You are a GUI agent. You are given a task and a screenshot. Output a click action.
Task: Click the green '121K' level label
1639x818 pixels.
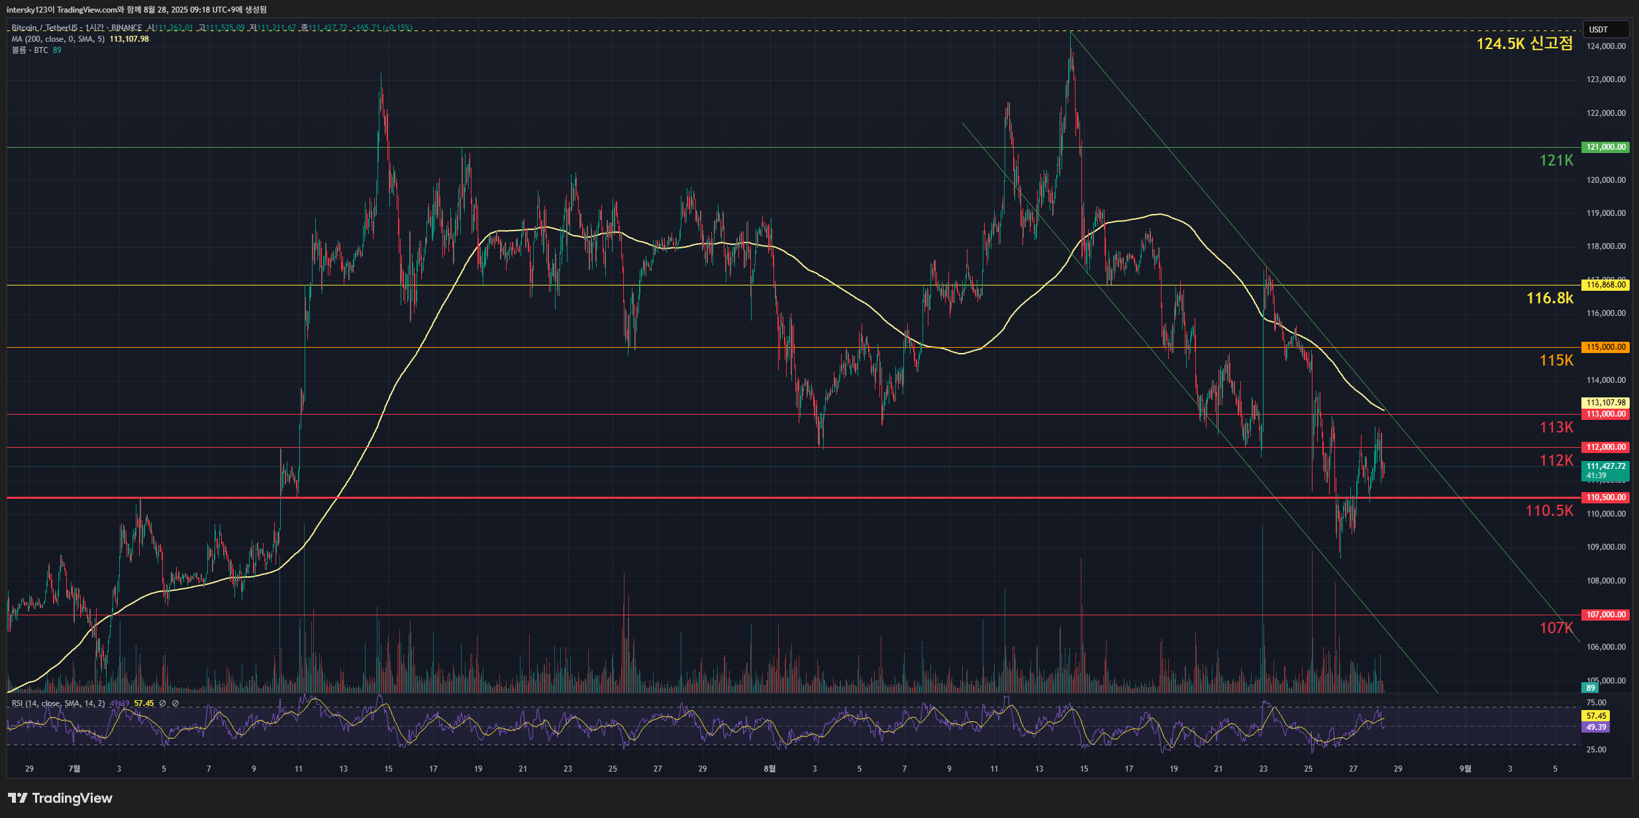(1556, 160)
